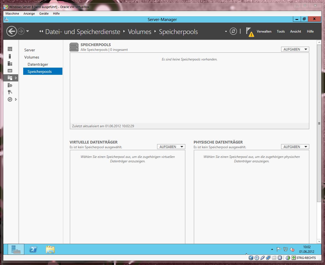The height and width of the screenshot is (265, 325).
Task: Select Datenträger in the navigation list
Action: click(38, 64)
